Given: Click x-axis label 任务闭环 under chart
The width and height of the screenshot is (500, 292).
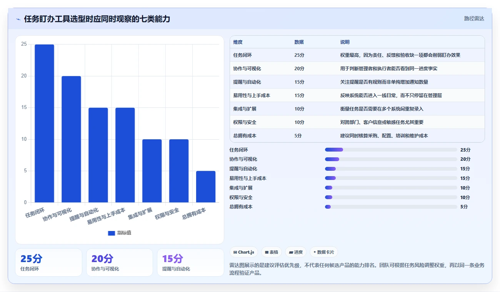Looking at the screenshot, I should tap(35, 212).
